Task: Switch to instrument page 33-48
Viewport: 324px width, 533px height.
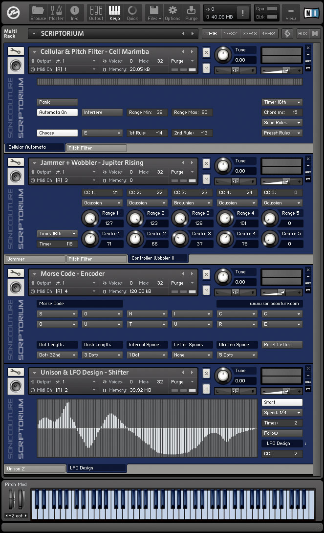Action: pyautogui.click(x=250, y=33)
